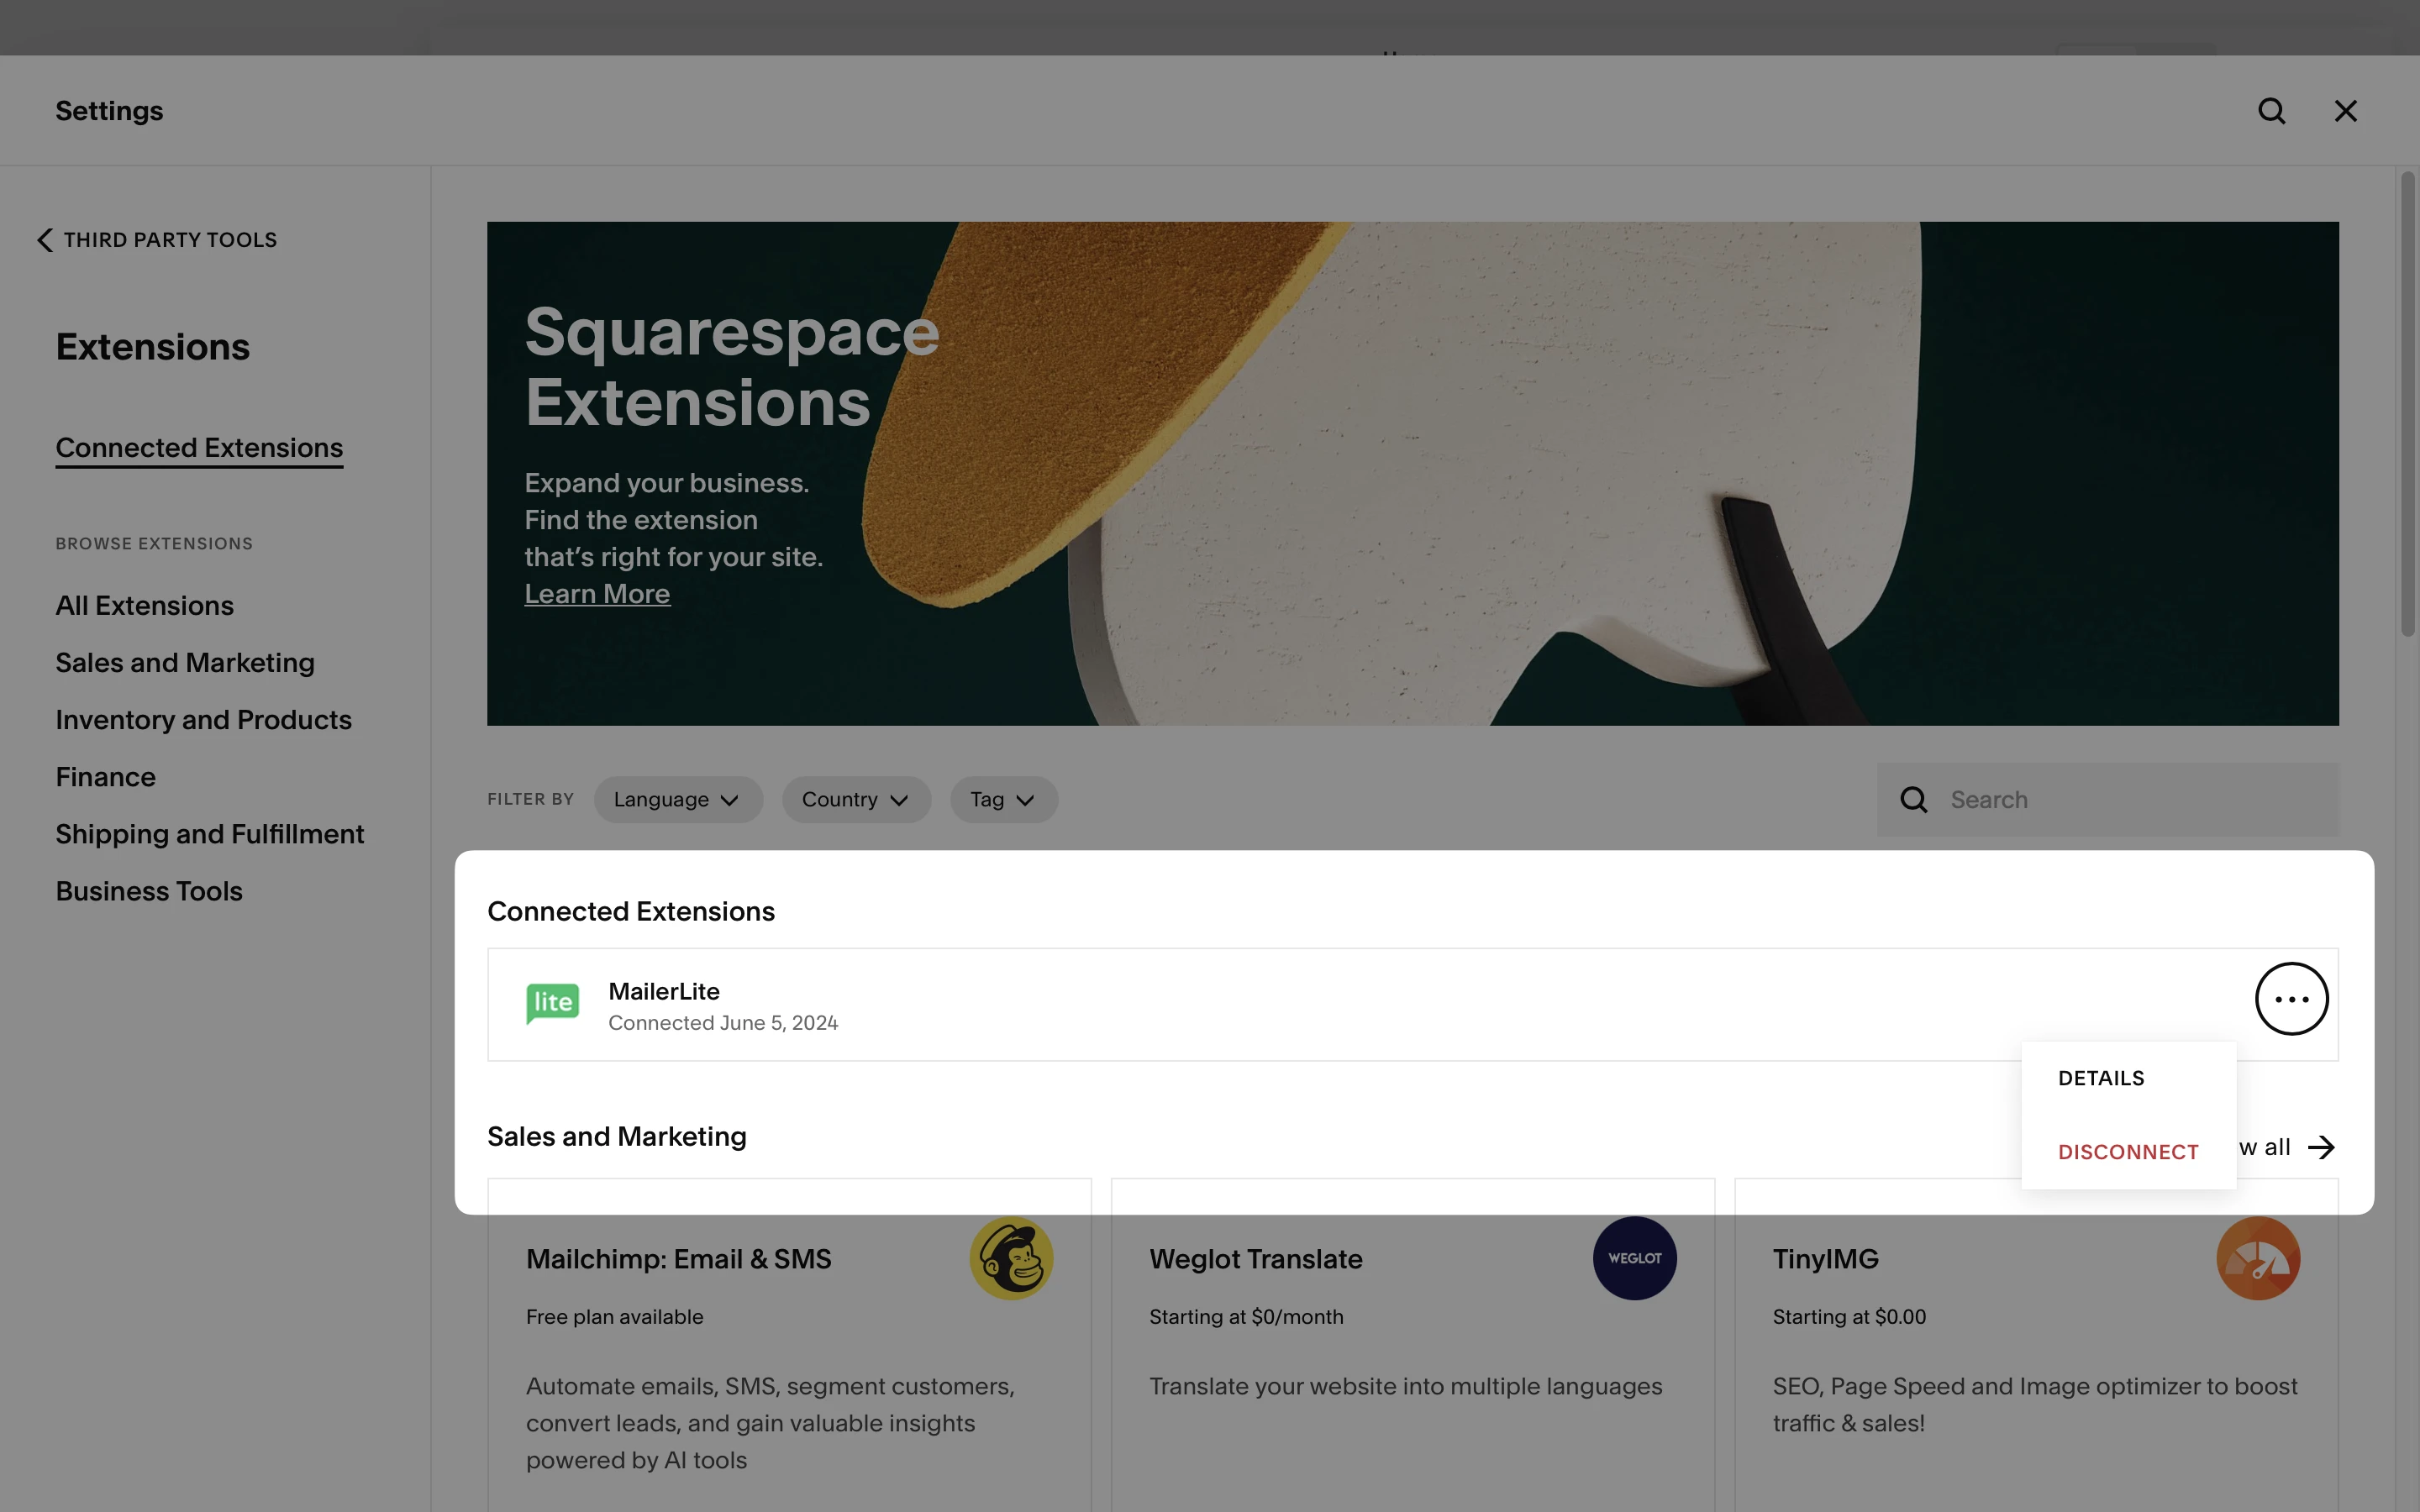Image resolution: width=2420 pixels, height=1512 pixels.
Task: Browse the Sales and Marketing category
Action: coord(185,663)
